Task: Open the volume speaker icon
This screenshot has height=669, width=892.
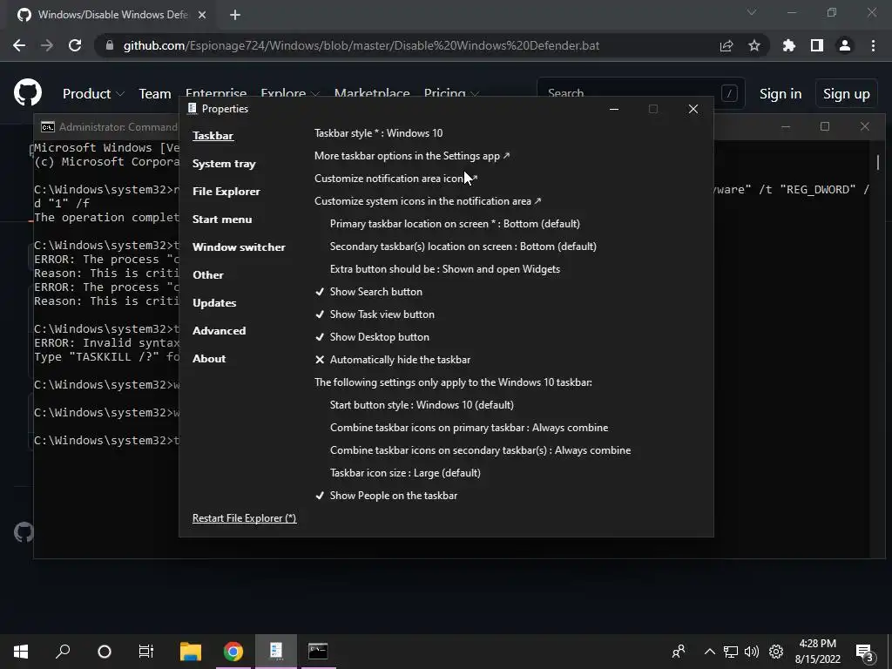Action: tap(752, 652)
